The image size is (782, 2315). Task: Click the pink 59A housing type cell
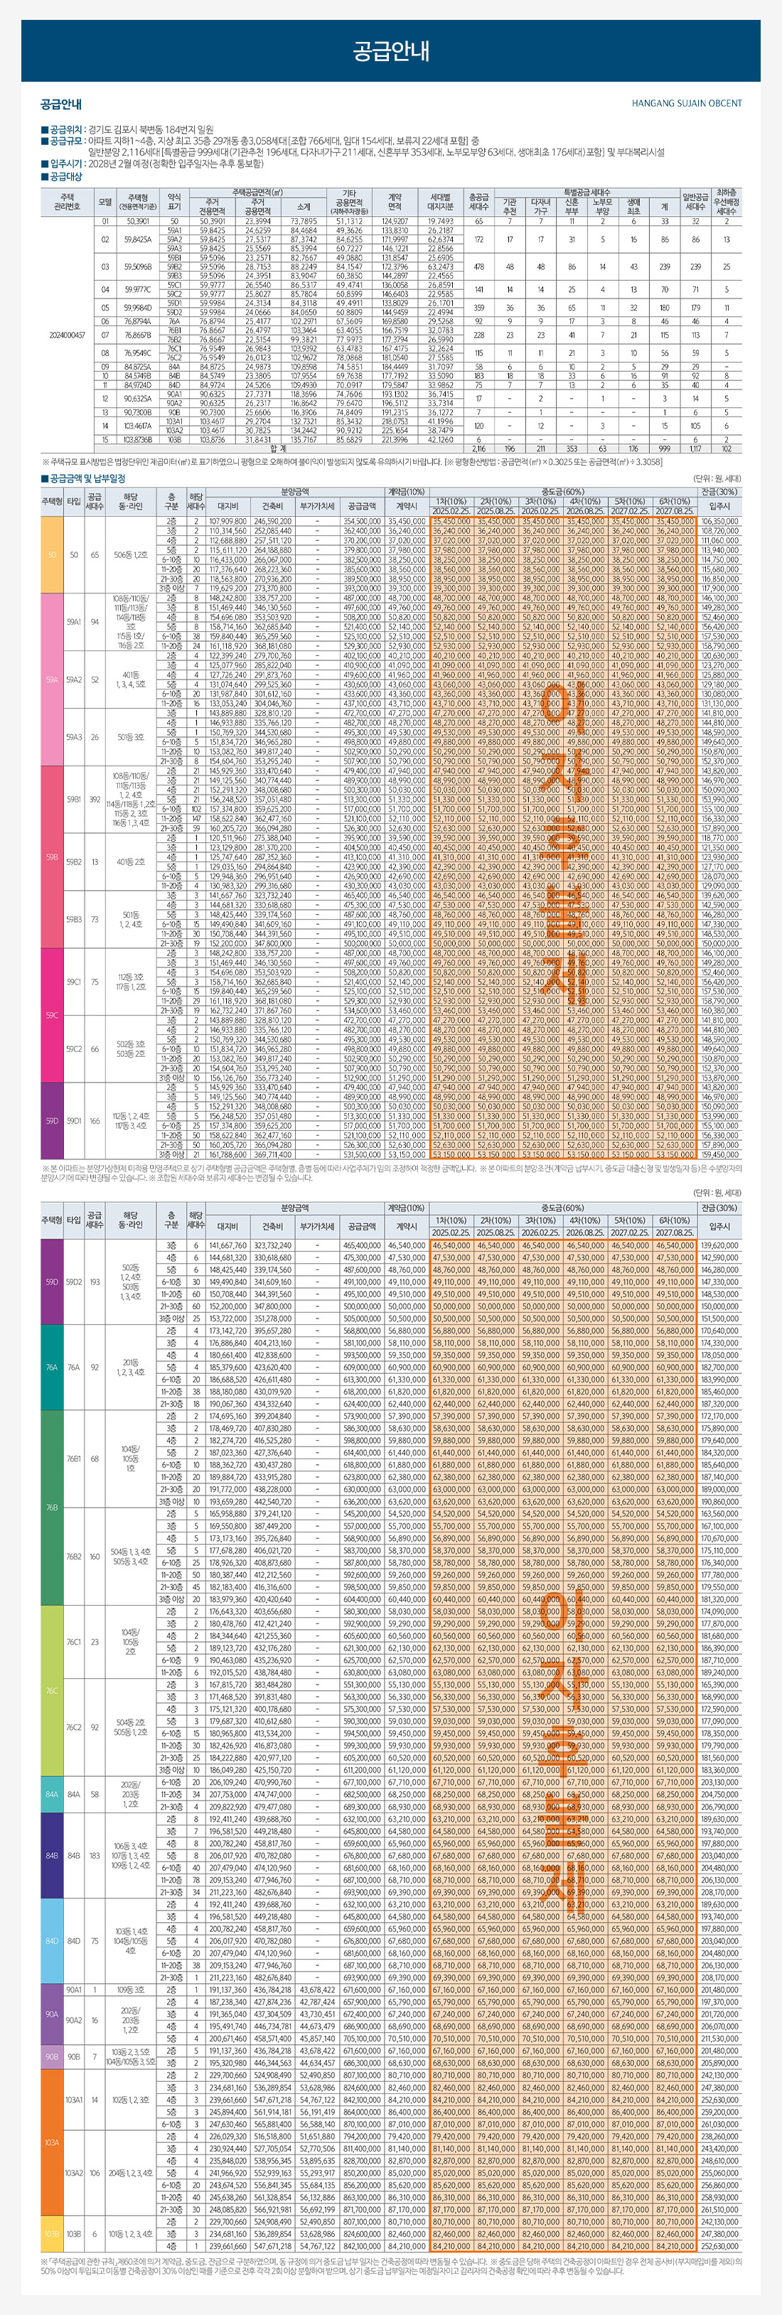click(x=52, y=680)
